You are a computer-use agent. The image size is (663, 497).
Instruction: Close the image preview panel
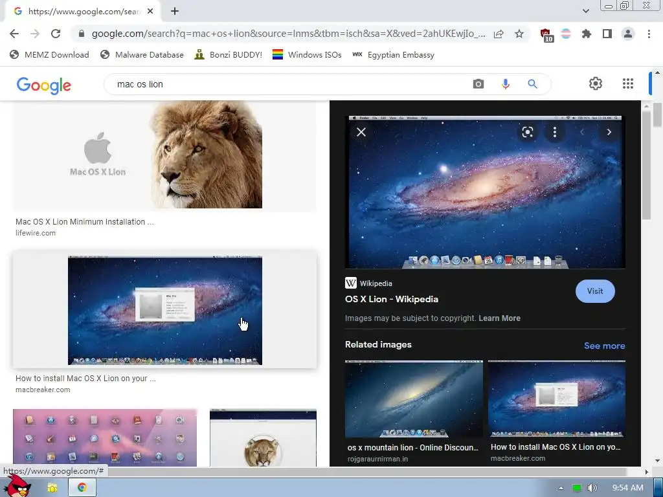(x=361, y=132)
